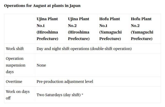
Task: Click Hiroshima Prefecture under Ujina Plant No.1
Action: 47,36
